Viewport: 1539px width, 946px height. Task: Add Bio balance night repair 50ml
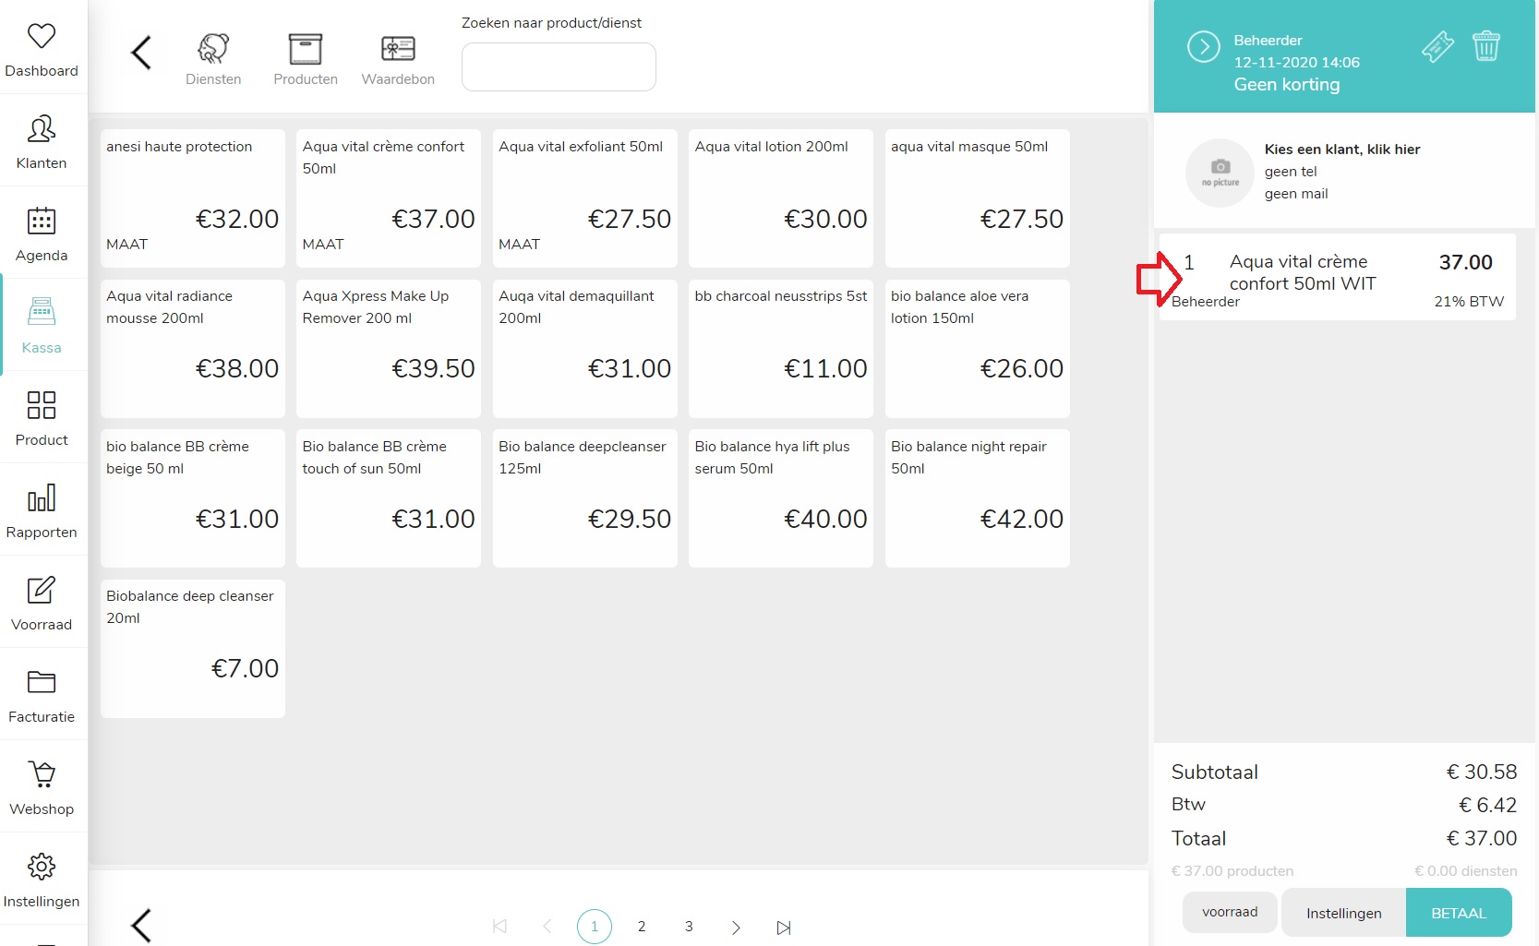[x=978, y=498]
